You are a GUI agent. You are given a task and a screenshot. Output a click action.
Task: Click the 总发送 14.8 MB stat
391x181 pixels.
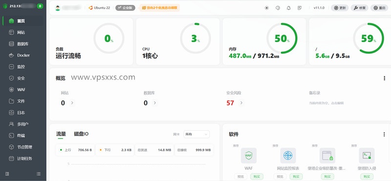154,150
